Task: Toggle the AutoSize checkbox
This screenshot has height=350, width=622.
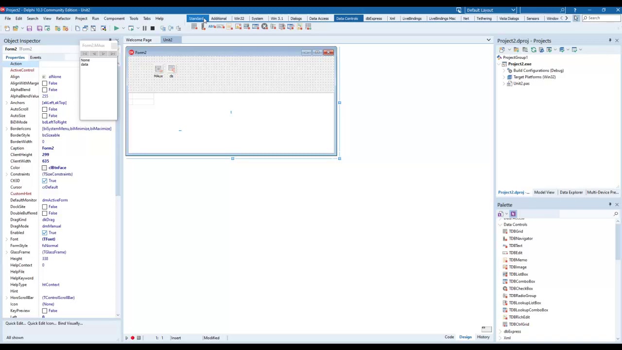Action: pos(45,116)
